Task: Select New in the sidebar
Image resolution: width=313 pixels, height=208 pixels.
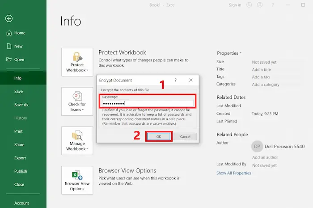Action: (23, 46)
